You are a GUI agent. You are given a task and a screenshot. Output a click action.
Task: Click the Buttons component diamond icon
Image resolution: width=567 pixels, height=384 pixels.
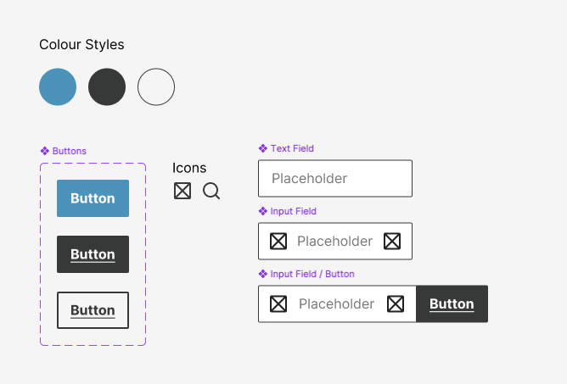coord(45,151)
